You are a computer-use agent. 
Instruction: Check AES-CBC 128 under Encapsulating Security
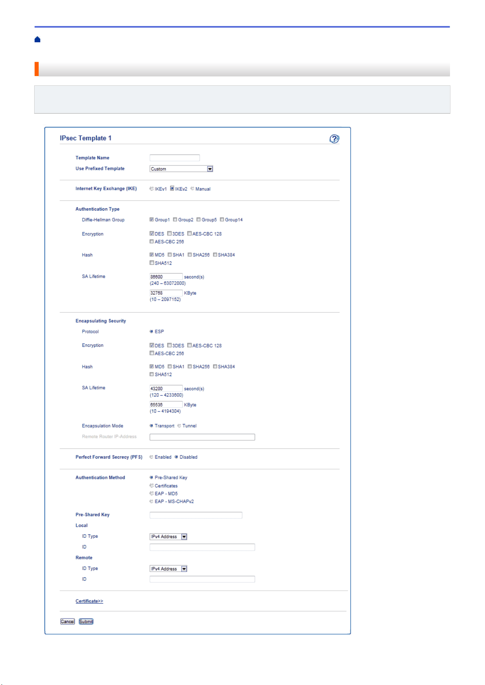click(x=190, y=345)
